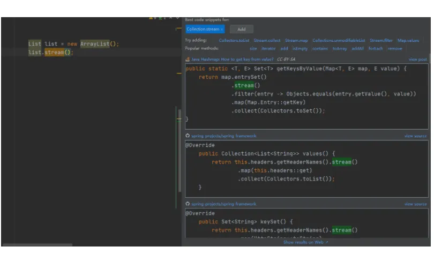Select popular method toArray
Viewport: 434px width, 254px height.
pos(340,48)
